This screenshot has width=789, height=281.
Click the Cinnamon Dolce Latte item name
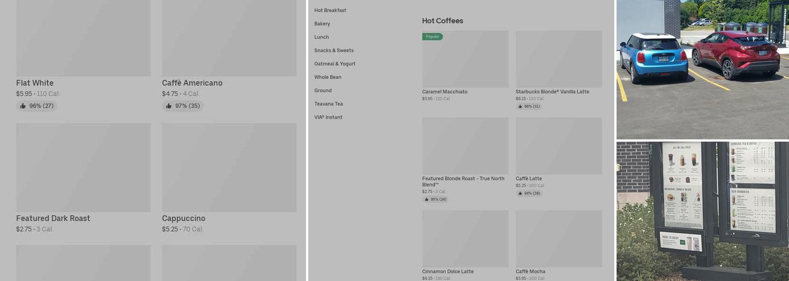(x=448, y=271)
